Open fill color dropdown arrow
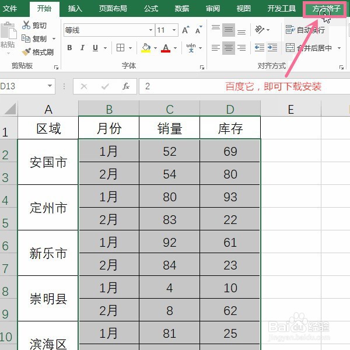This screenshot has width=350, height=350. pyautogui.click(x=155, y=48)
